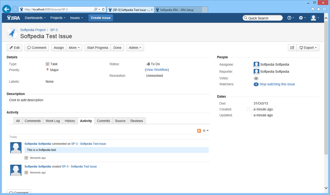This screenshot has width=330, height=195.
Task: Refresh the page from address bar
Action: (x=103, y=9)
